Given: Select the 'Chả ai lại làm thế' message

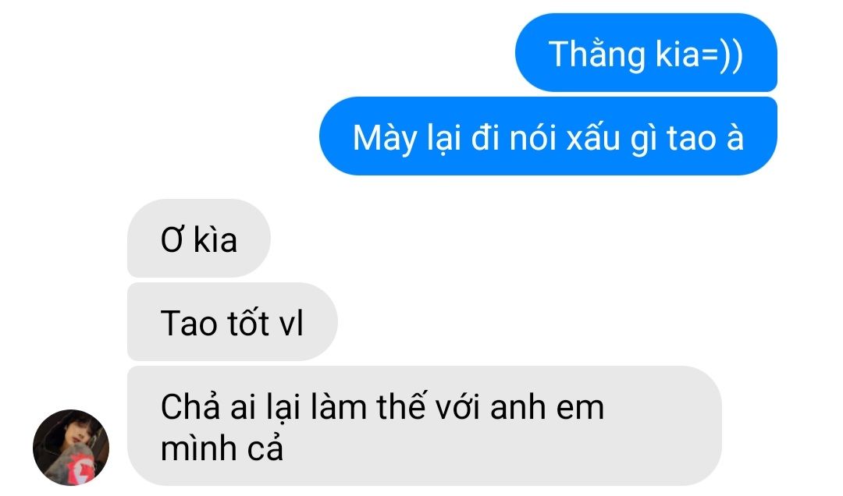Looking at the screenshot, I should 424,426.
